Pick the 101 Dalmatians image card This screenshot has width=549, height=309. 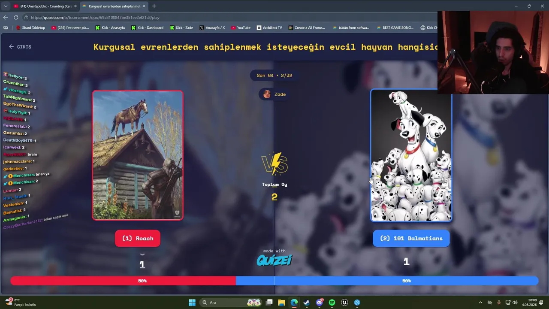pyautogui.click(x=411, y=155)
